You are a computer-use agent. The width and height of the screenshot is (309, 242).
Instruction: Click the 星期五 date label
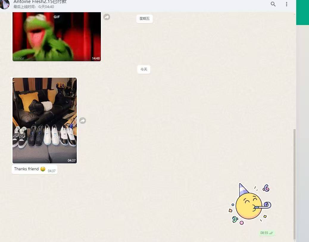[x=144, y=19]
